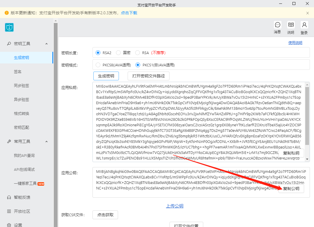Go to 异步验签 in sidebar
This screenshot has width=314, height=227.
(x=22, y=100)
